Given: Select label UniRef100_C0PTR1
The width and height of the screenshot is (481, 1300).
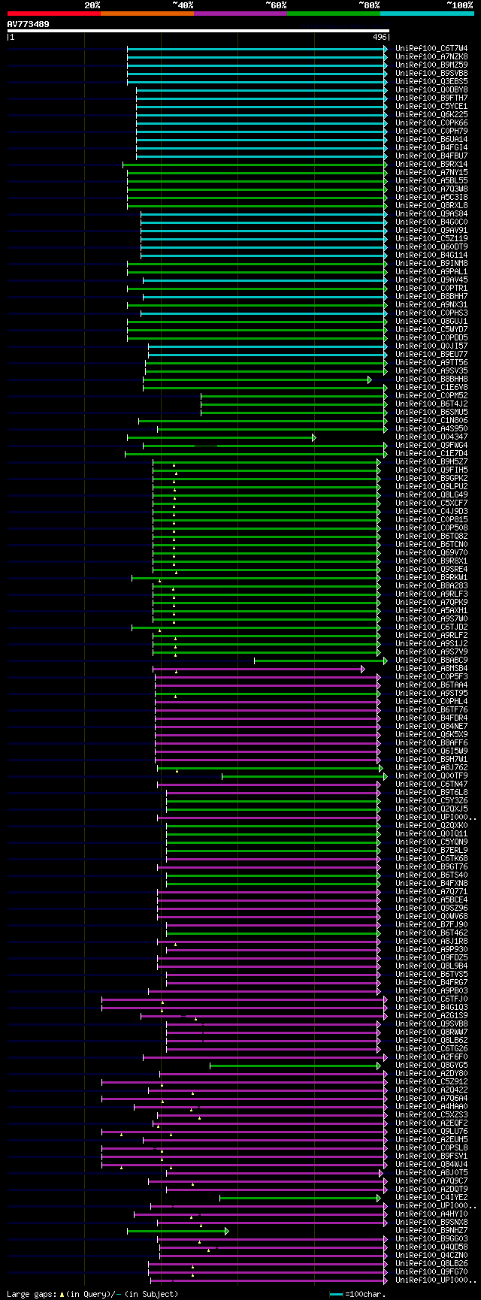Looking at the screenshot, I should click(431, 289).
